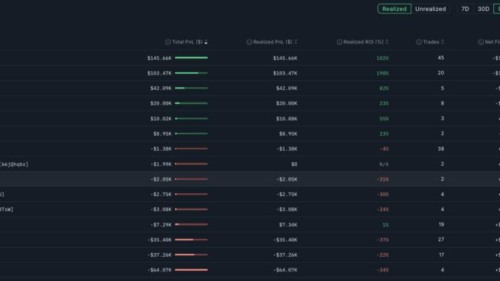Click the -37% ROI cell

[382, 240]
